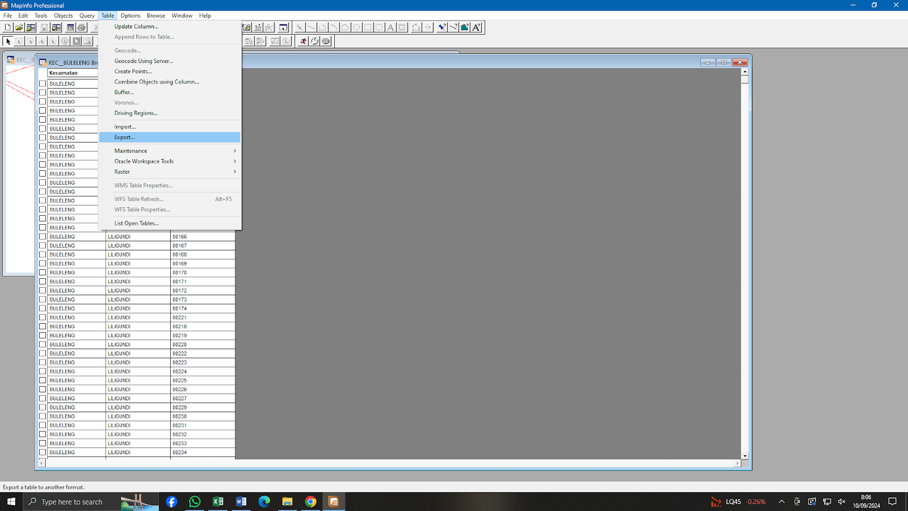
Task: Tick the checkbox for row 00166
Action: point(43,236)
